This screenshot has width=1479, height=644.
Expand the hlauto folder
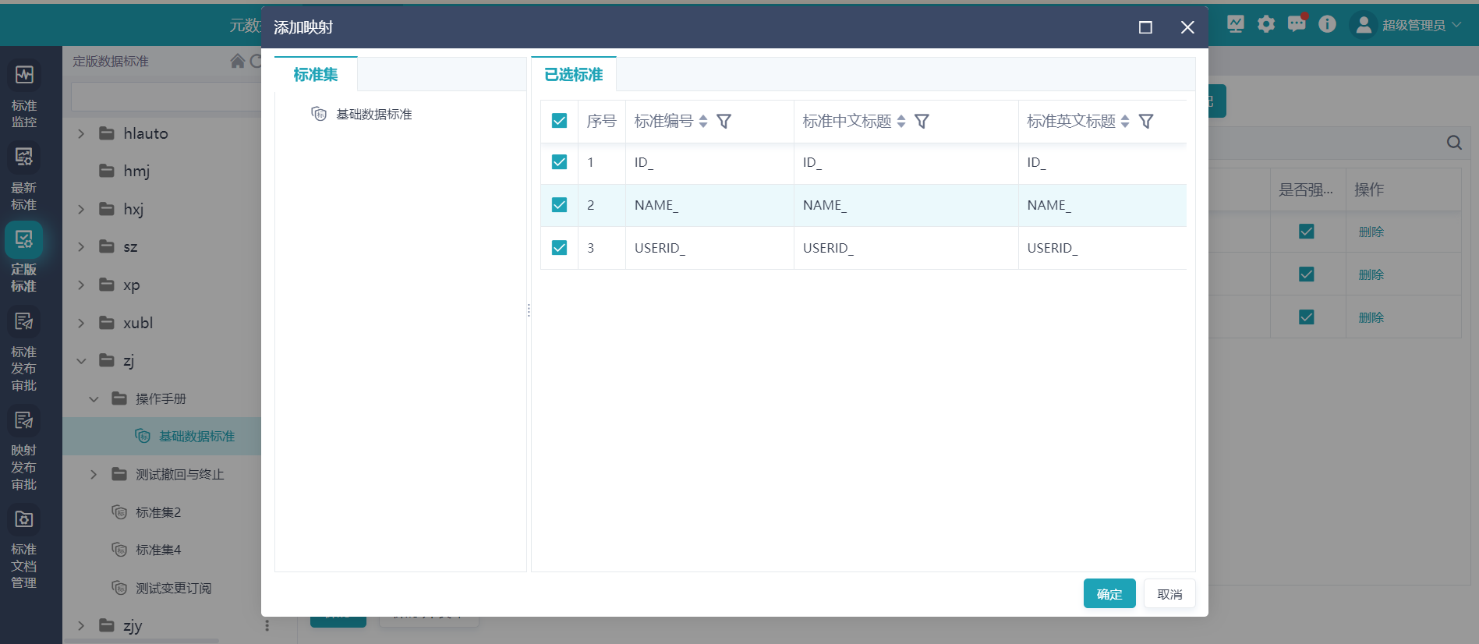tap(81, 134)
